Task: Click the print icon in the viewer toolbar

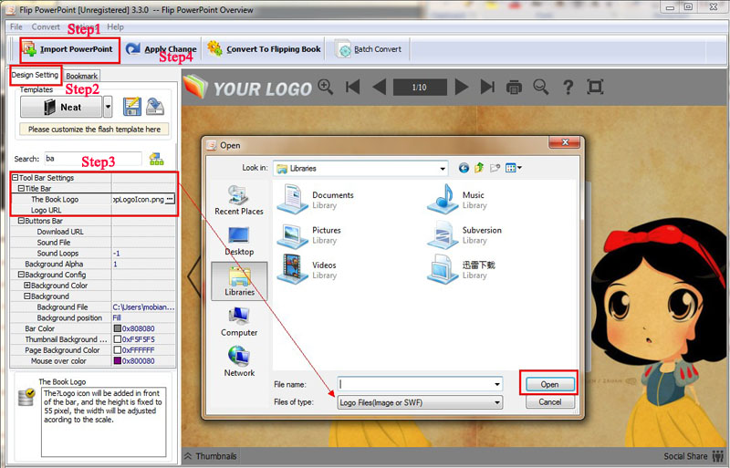Action: (514, 87)
